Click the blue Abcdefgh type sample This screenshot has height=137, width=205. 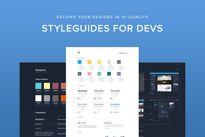[x=115, y=104]
